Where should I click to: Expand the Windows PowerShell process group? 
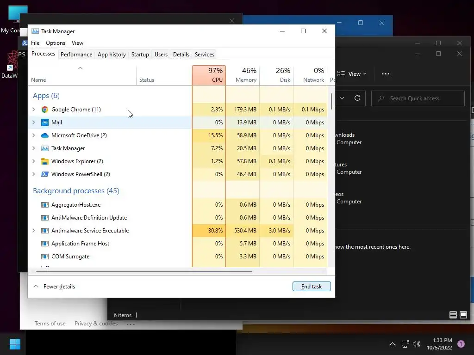tap(33, 174)
